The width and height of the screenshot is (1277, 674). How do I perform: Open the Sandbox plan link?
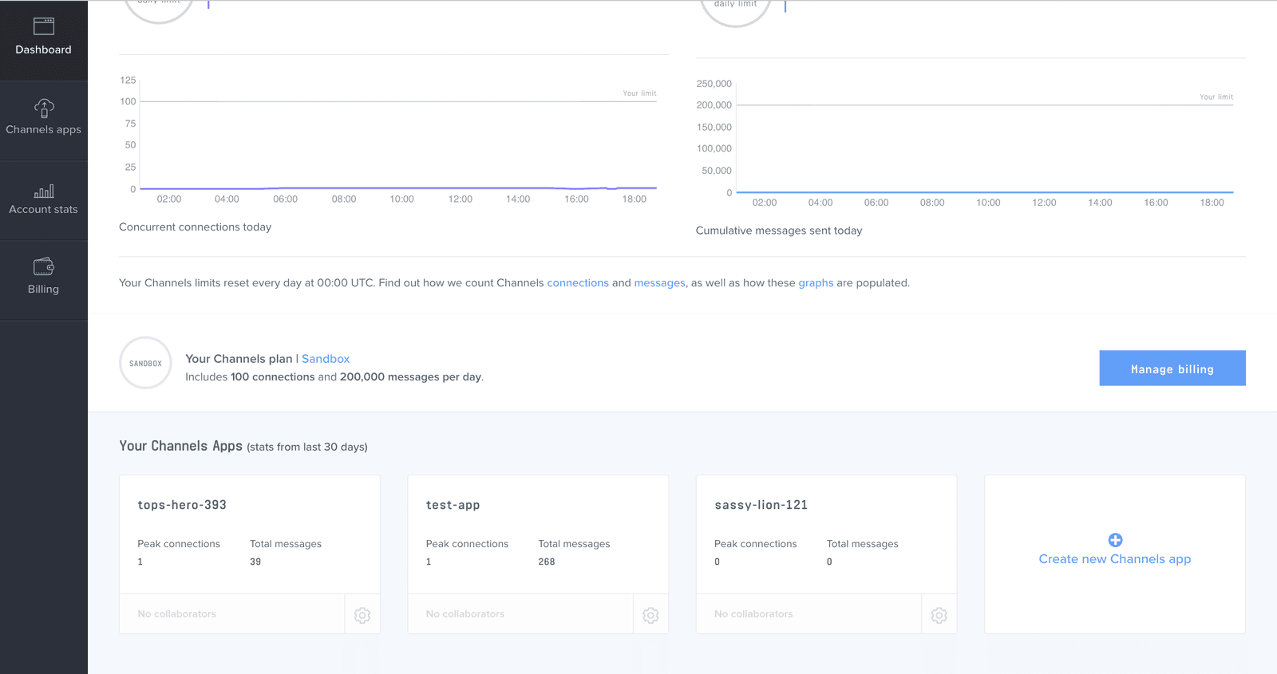click(326, 359)
